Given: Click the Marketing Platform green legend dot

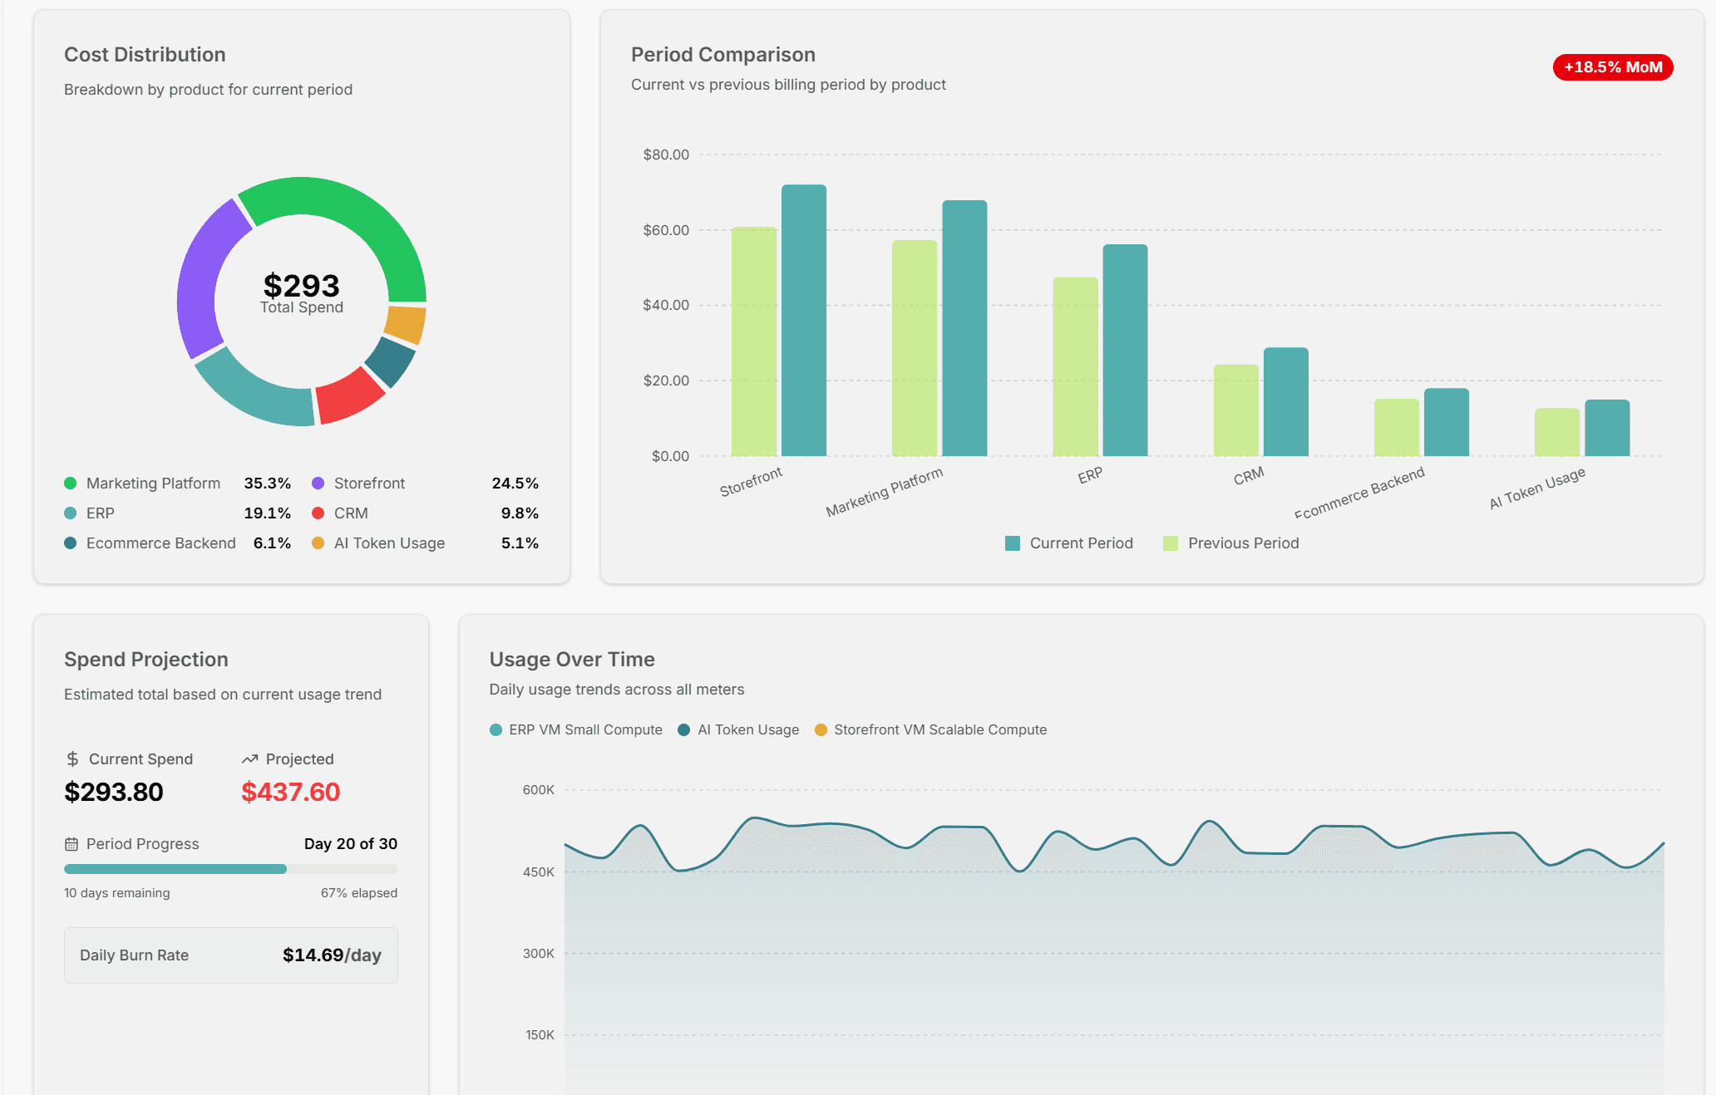Looking at the screenshot, I should tap(71, 484).
